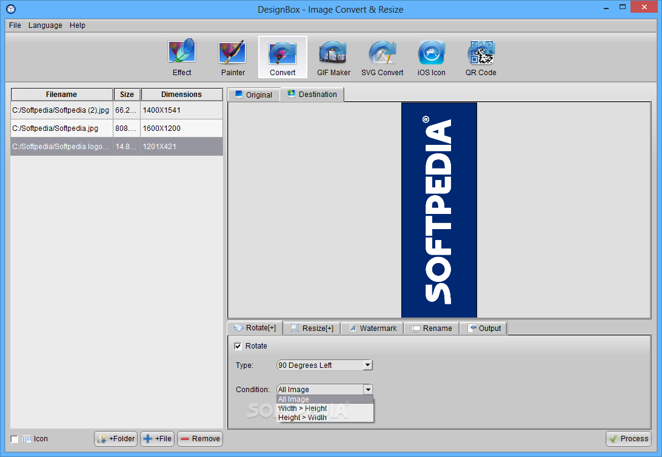
Task: Open the iOS Icon tool
Action: [x=431, y=57]
